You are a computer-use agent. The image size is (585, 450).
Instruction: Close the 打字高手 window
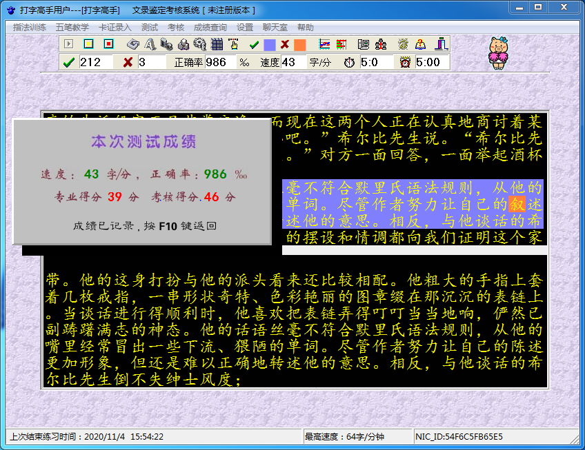[x=564, y=8]
